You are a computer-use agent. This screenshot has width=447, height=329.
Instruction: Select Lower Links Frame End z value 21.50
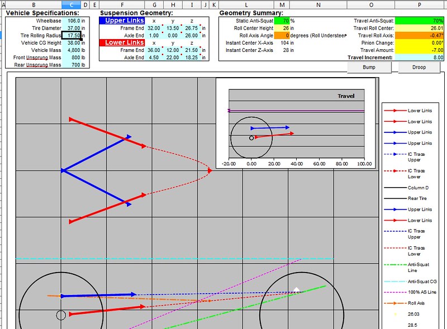pyautogui.click(x=192, y=50)
